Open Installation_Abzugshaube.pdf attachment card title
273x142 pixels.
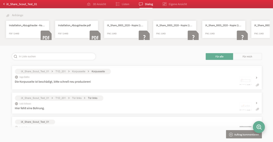74,25
